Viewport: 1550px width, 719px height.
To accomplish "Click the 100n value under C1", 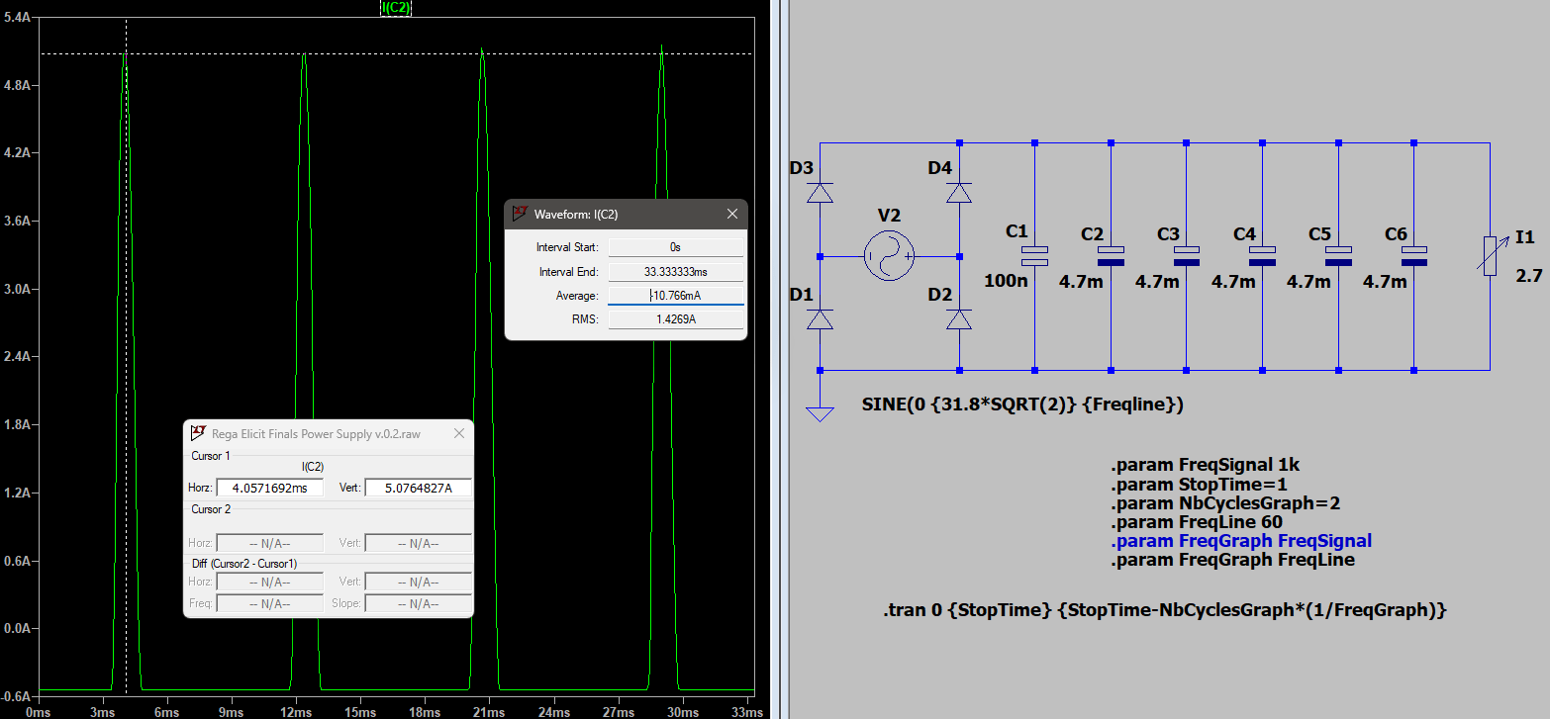I will [x=1005, y=281].
